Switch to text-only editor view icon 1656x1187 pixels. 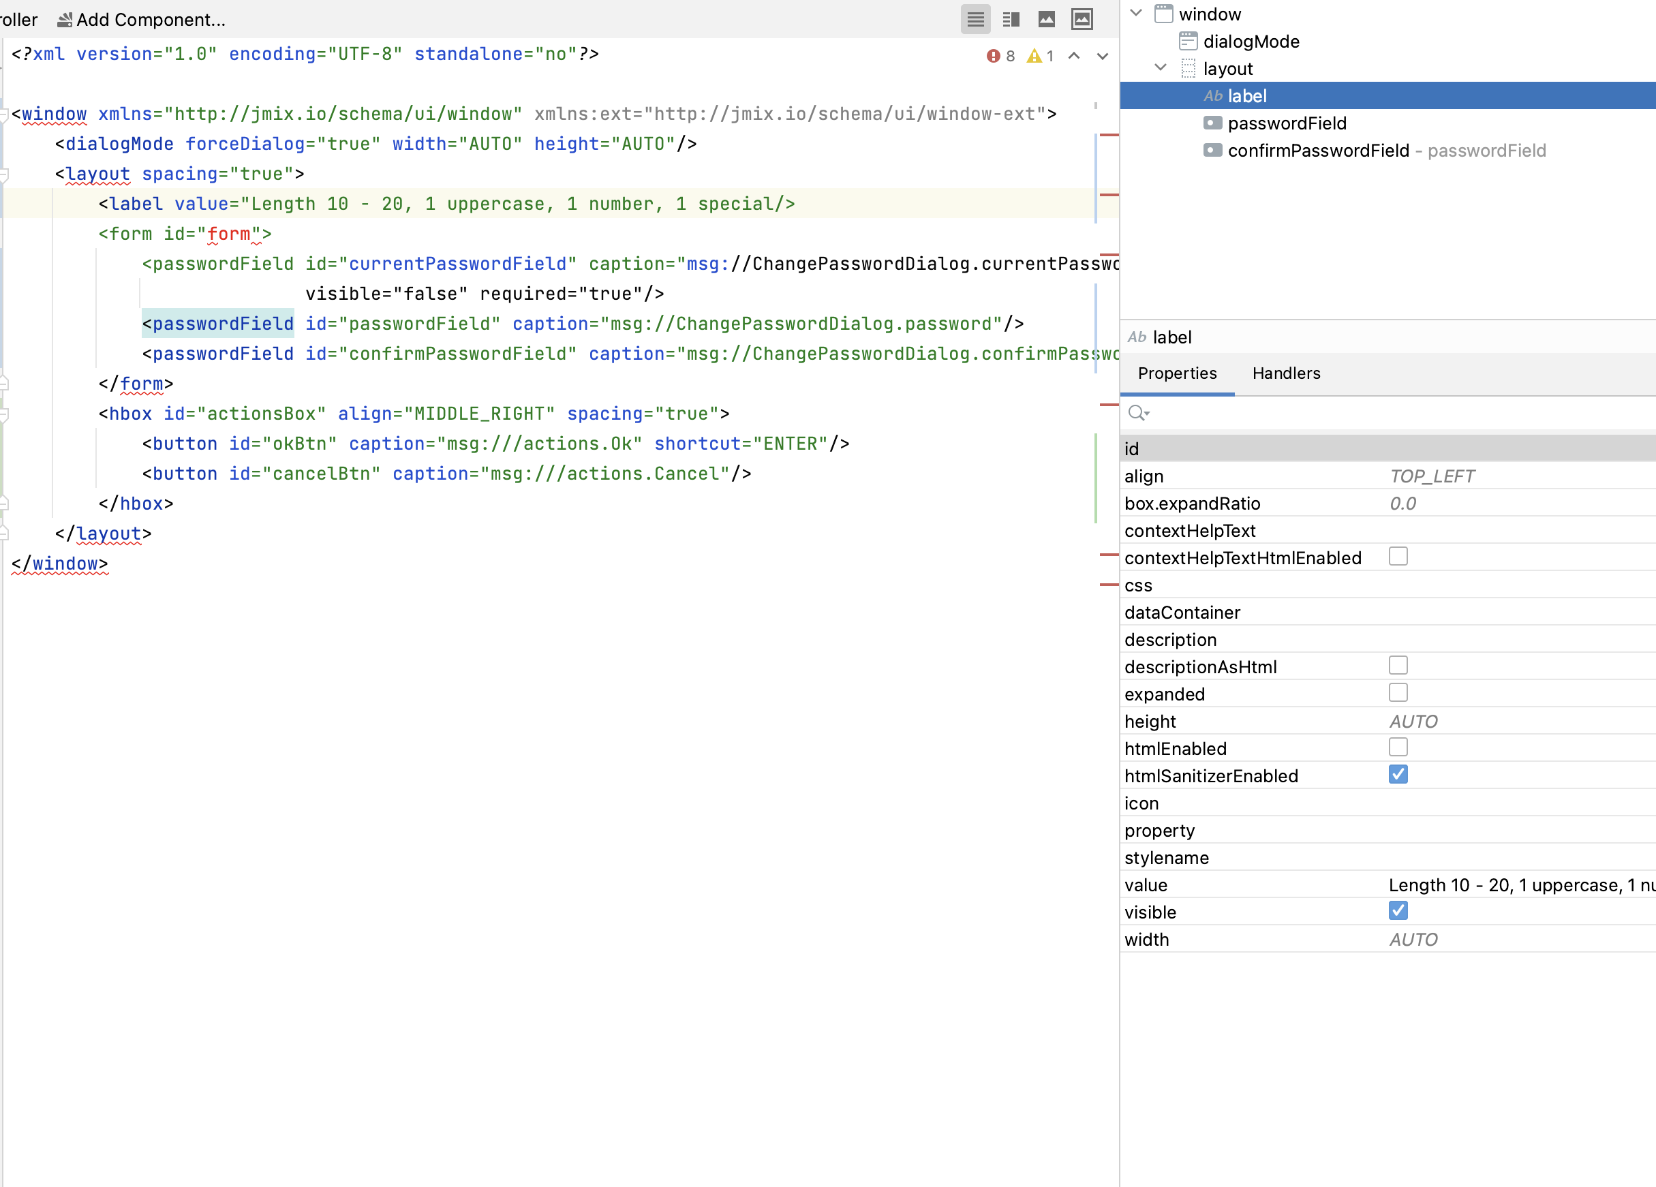pos(975,20)
